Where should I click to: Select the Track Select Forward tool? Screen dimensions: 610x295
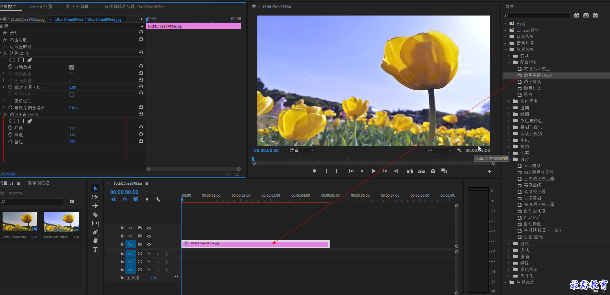pyautogui.click(x=95, y=197)
